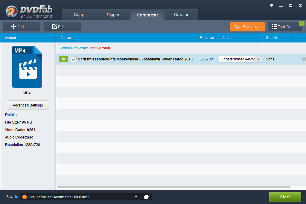Open the Task Queue
Screen dimensions: 306x204
(x=285, y=27)
